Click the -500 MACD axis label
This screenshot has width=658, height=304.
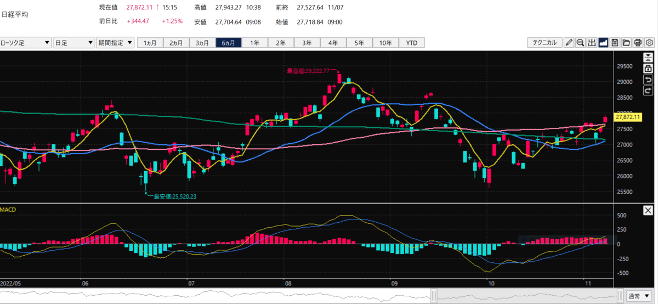[624, 273]
